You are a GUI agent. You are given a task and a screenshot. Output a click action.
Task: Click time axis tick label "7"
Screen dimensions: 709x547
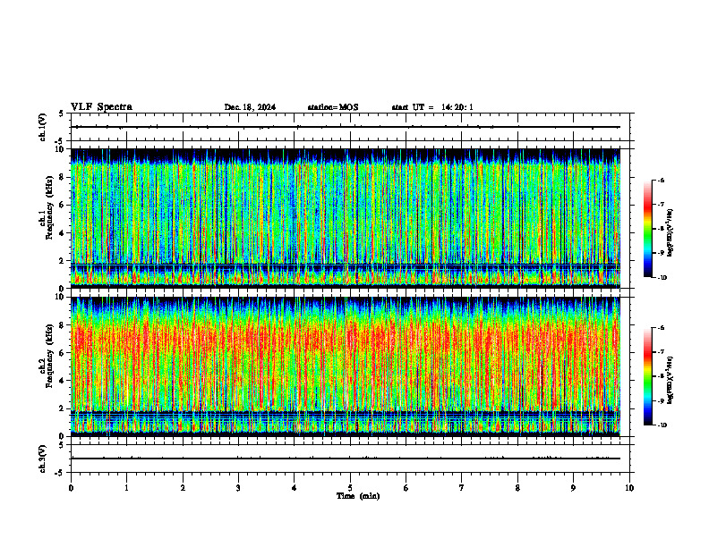coord(462,488)
